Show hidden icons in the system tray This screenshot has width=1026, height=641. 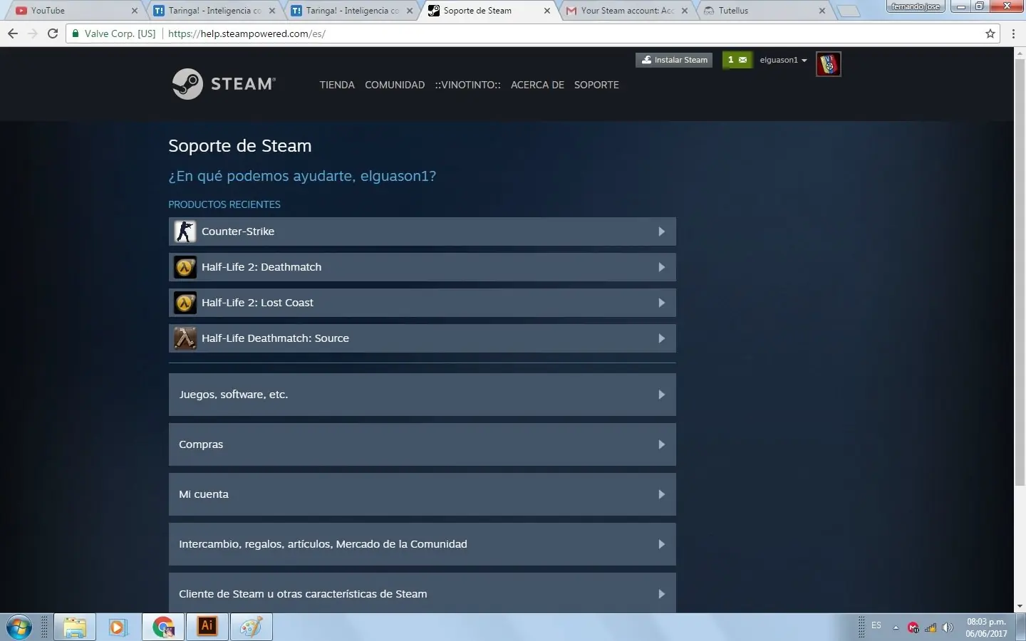pyautogui.click(x=896, y=627)
